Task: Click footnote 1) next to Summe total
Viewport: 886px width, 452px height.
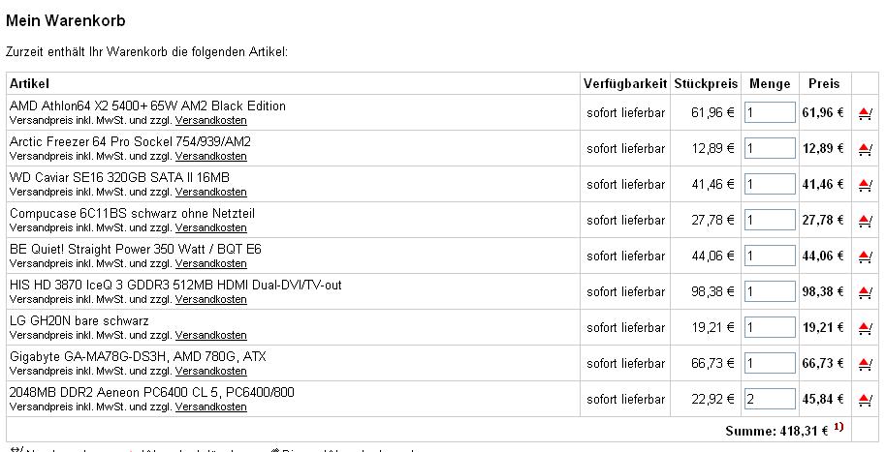Action: 839,427
